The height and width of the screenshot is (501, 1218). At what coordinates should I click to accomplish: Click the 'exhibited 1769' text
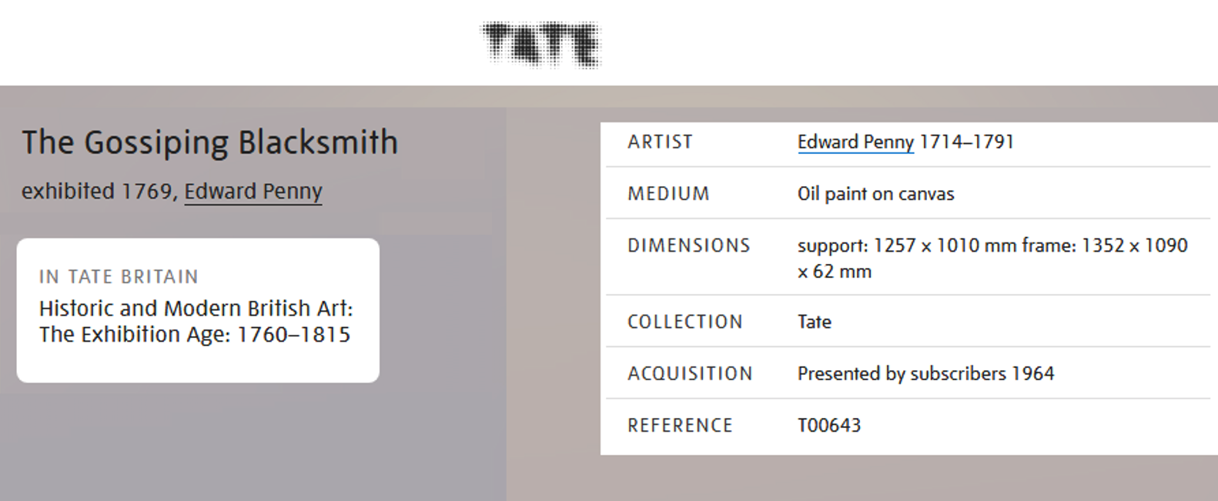(96, 191)
